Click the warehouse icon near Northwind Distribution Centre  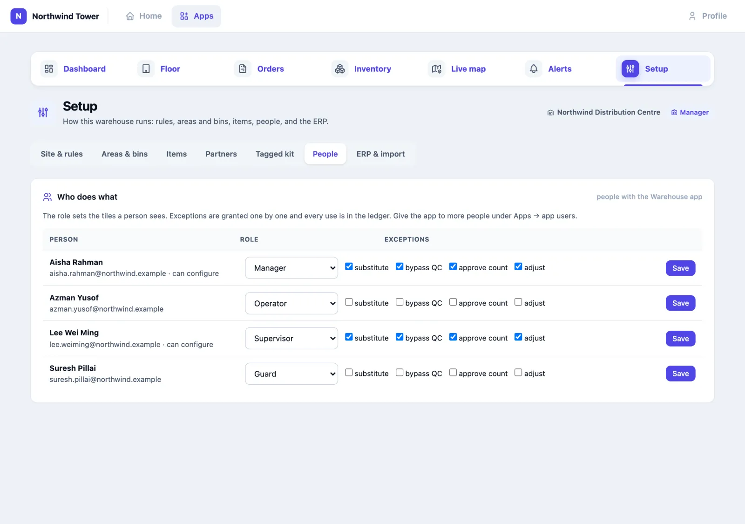(x=550, y=113)
